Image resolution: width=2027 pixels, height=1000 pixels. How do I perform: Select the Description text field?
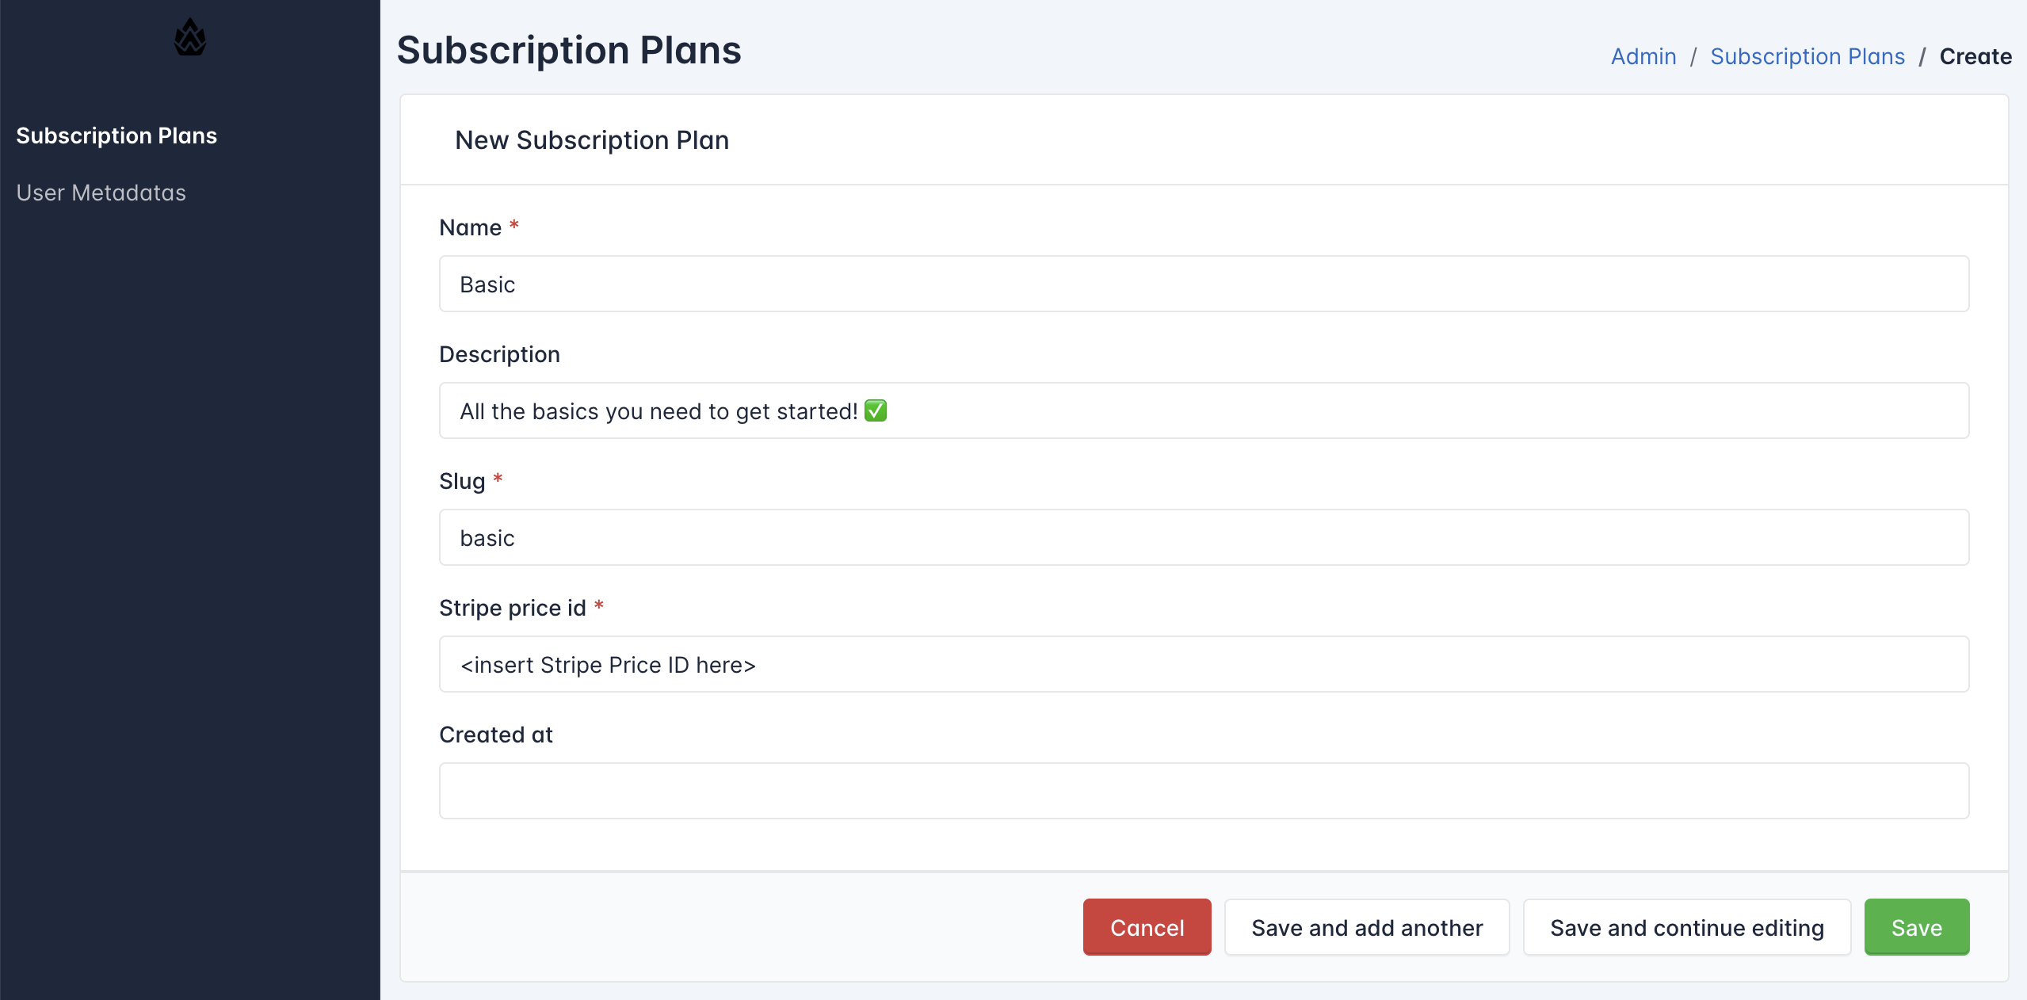coord(1204,410)
